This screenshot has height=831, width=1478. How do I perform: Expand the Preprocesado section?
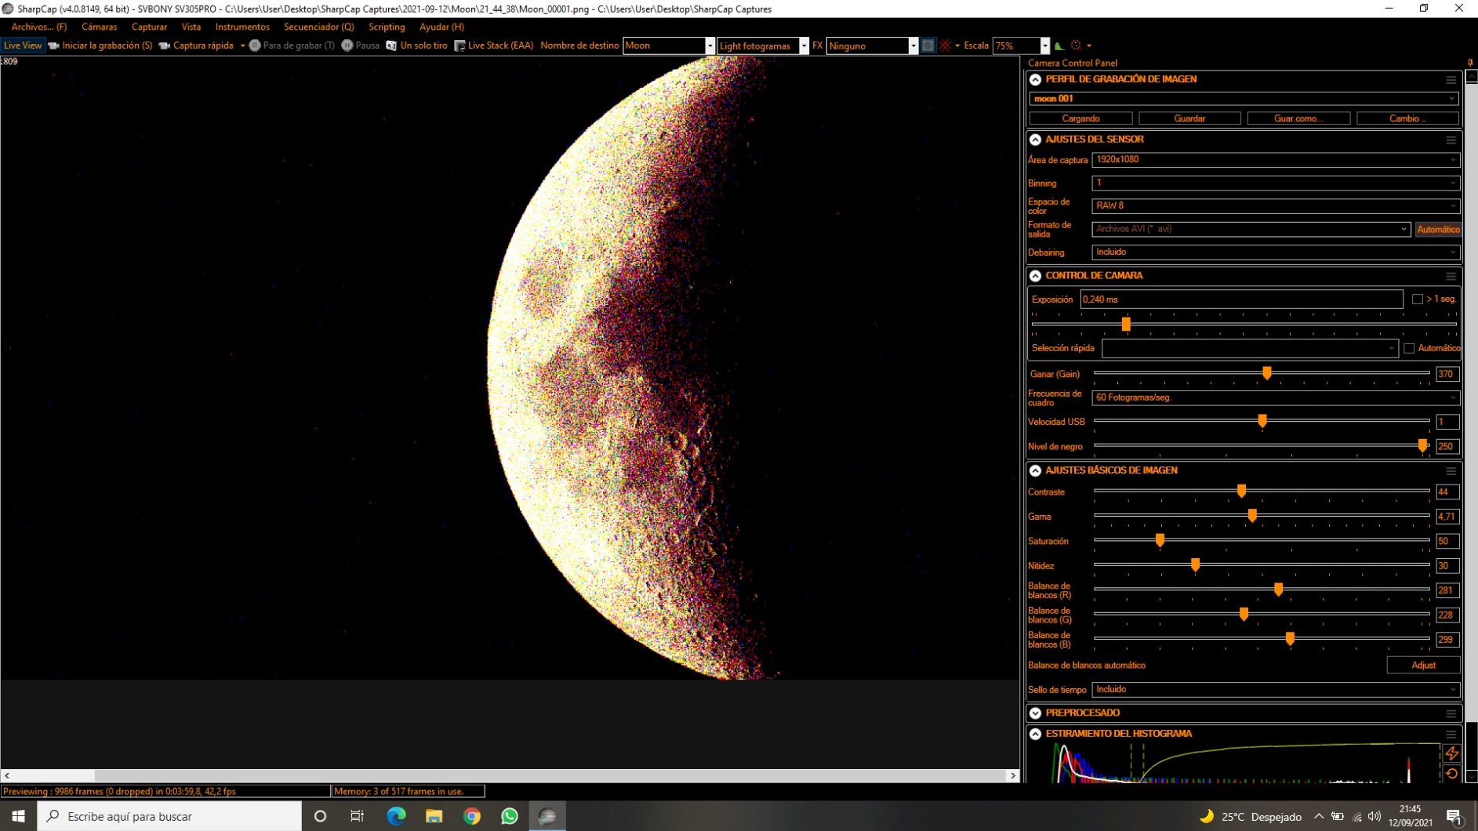click(x=1035, y=713)
